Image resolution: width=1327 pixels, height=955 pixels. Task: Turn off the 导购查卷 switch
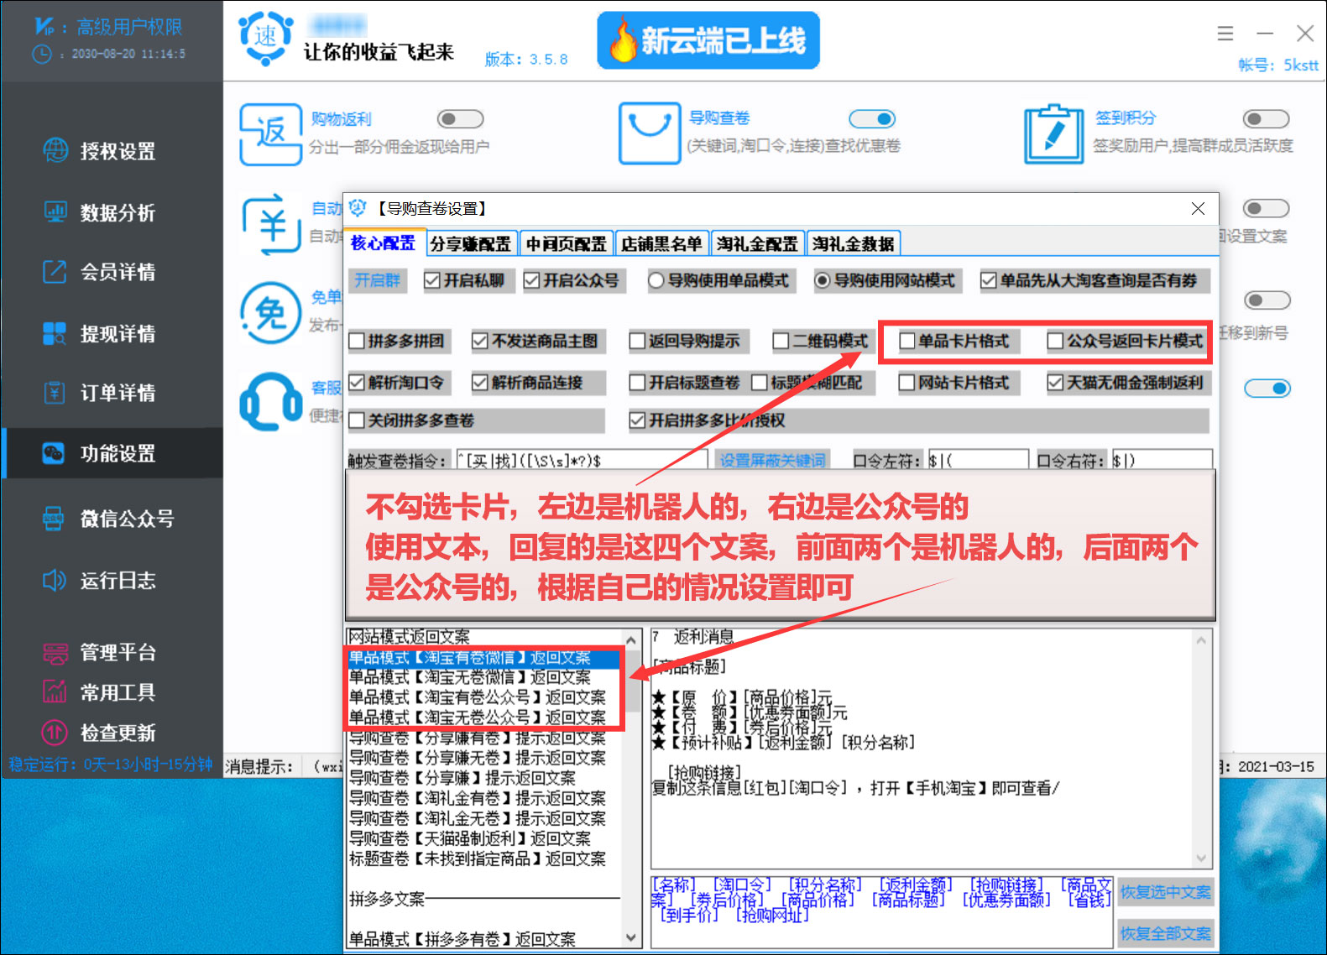coord(872,119)
